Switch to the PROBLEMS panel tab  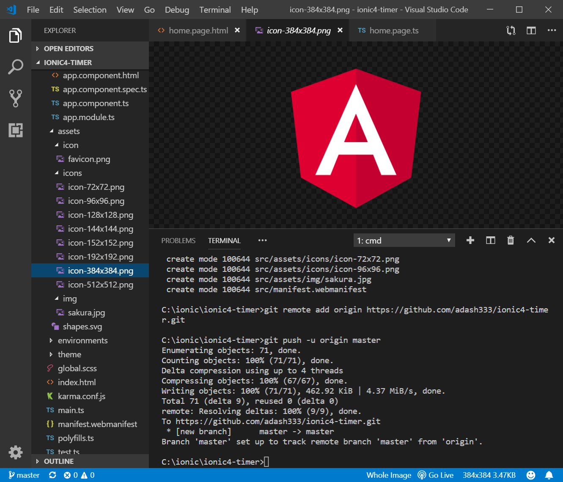click(178, 241)
